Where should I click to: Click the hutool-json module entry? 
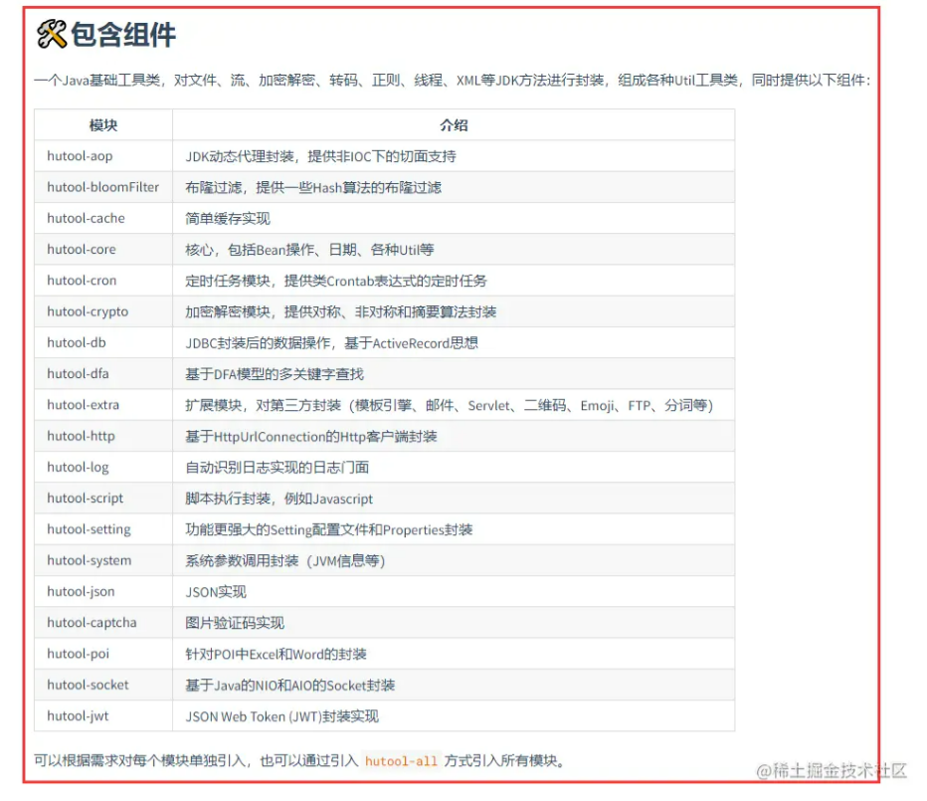81,591
